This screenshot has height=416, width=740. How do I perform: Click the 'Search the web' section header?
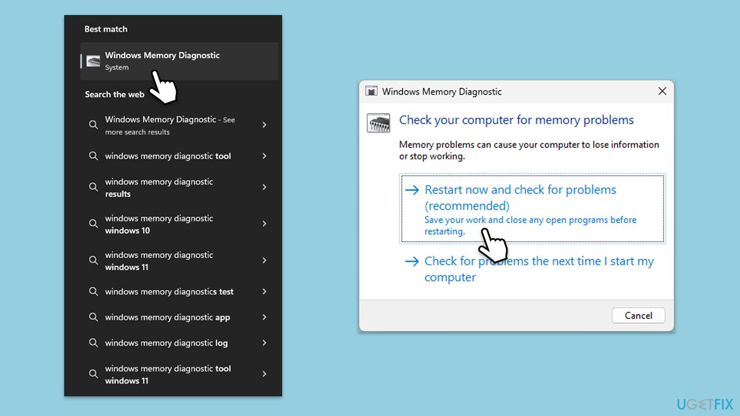click(x=114, y=94)
